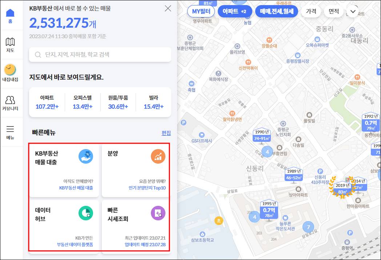
Task: Click cluster 7 bubble near 삼일로2길
Action: click(x=308, y=227)
